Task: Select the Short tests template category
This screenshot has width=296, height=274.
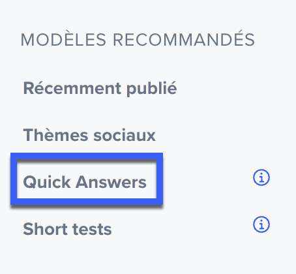Action: pos(67,229)
